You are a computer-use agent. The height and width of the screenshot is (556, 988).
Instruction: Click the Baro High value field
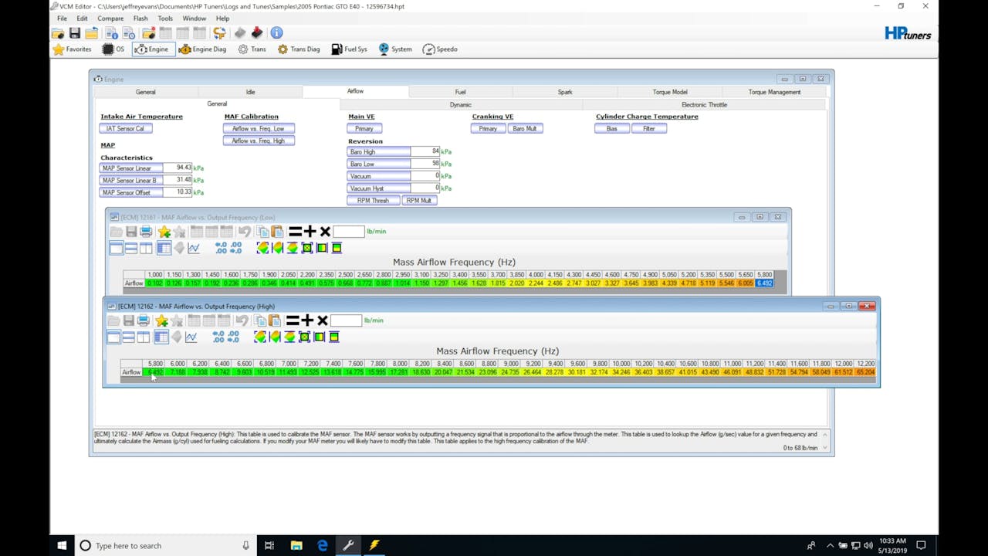click(x=425, y=151)
